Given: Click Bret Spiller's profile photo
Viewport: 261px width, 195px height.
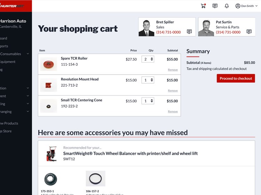Looking at the screenshot, I should 147,28.
